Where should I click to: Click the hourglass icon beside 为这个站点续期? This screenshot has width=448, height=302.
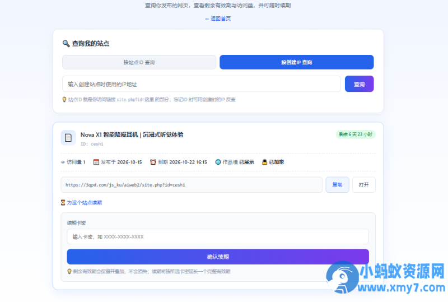tap(63, 202)
